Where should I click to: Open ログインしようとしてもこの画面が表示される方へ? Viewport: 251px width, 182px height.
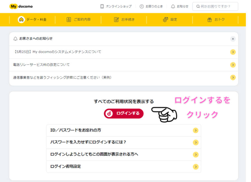tap(94, 154)
